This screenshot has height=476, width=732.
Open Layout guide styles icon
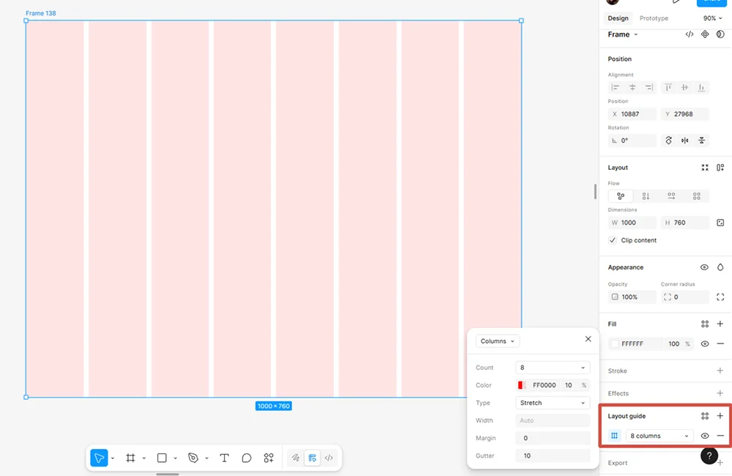click(x=705, y=416)
